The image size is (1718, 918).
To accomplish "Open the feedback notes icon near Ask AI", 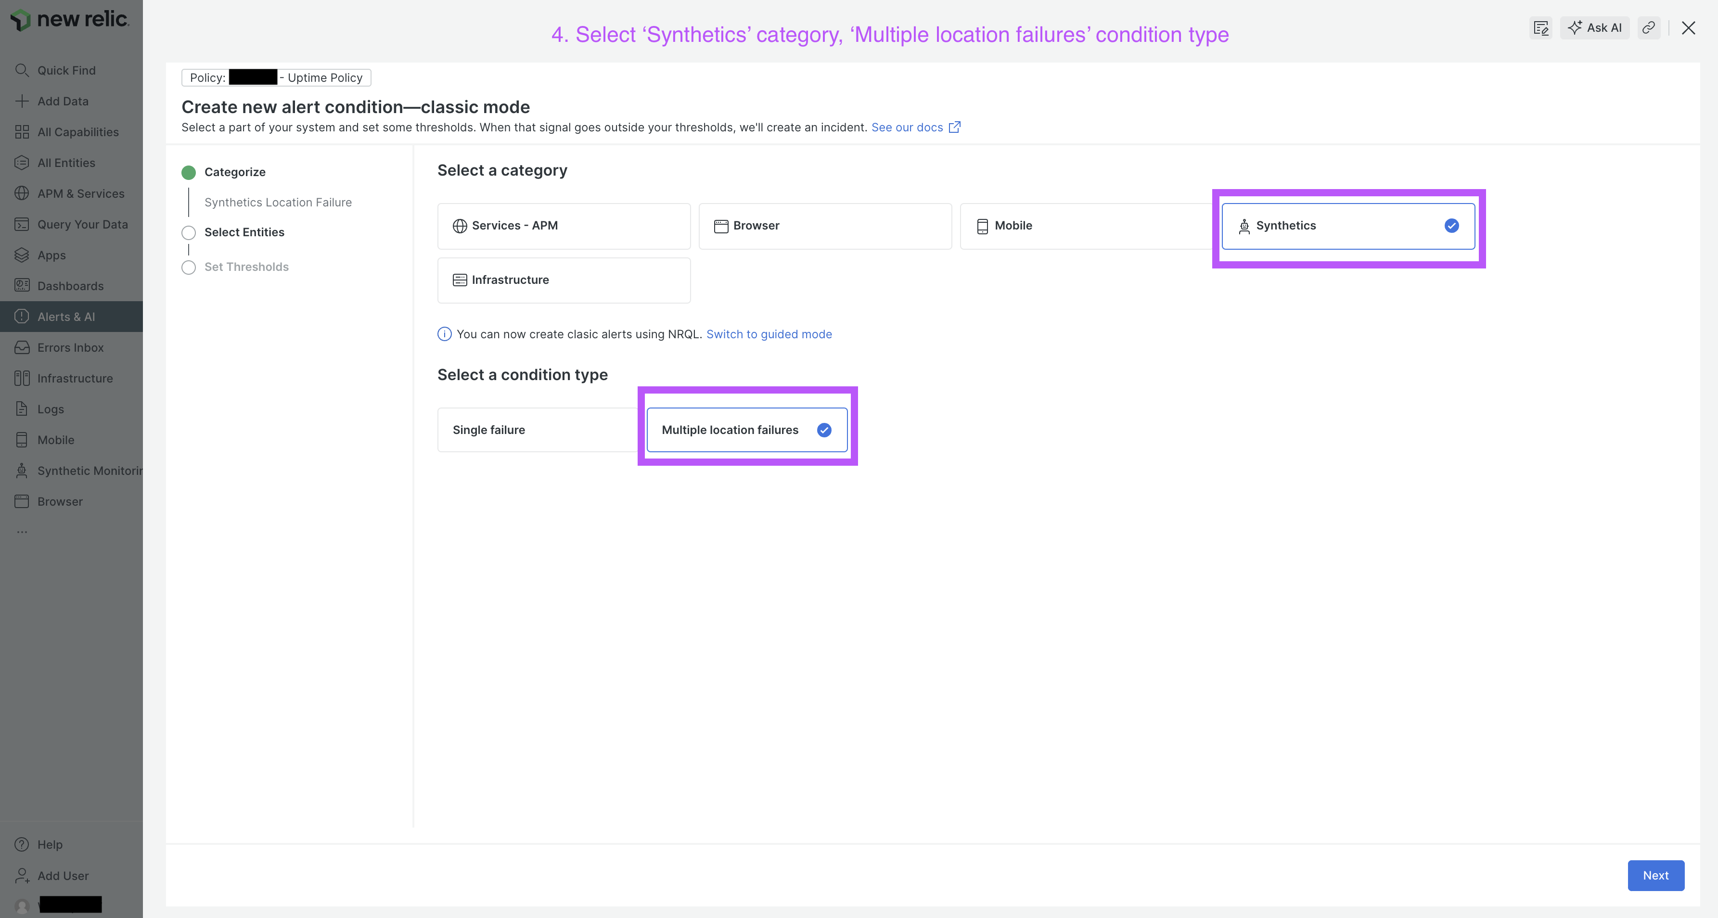I will click(1540, 27).
